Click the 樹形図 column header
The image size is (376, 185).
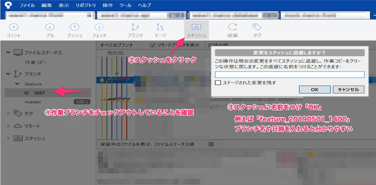pyautogui.click(x=115, y=53)
